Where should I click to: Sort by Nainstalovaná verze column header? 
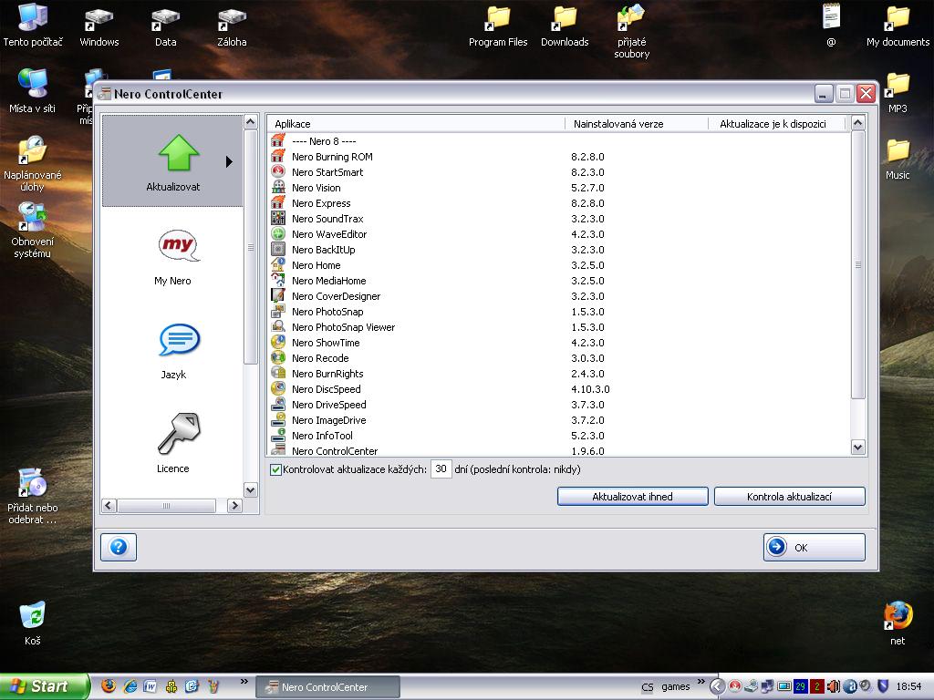pyautogui.click(x=637, y=124)
